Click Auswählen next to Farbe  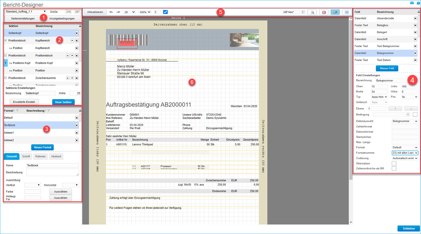tap(61, 192)
